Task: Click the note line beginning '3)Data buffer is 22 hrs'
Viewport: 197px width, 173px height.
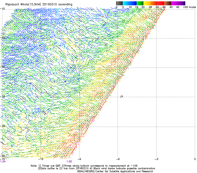Action: point(96,168)
